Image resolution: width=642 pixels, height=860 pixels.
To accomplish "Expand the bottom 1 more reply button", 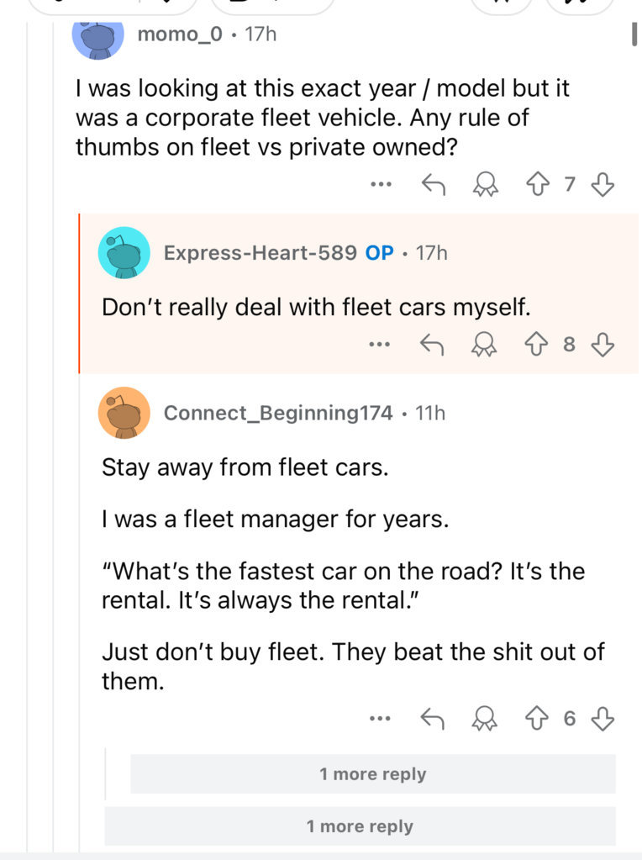I will (360, 826).
